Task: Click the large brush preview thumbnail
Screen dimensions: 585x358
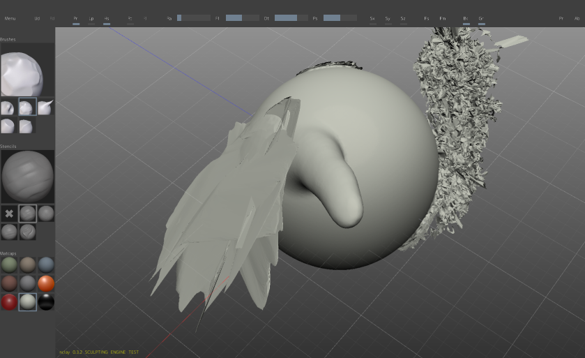Action: click(x=27, y=70)
